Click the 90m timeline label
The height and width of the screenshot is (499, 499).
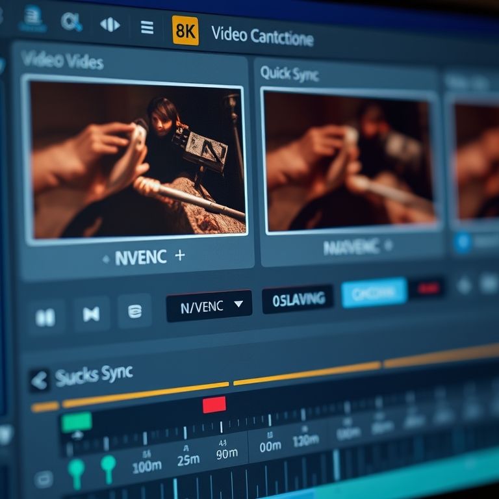pos(227,453)
